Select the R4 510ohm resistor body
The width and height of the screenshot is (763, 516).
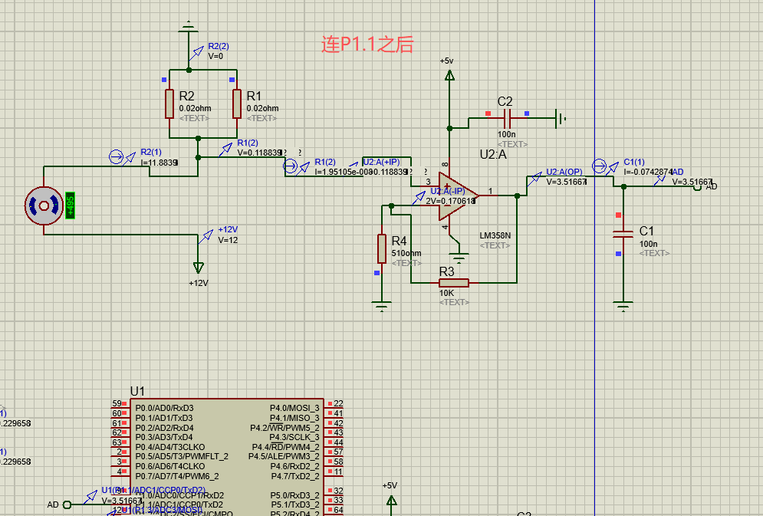pyautogui.click(x=382, y=248)
